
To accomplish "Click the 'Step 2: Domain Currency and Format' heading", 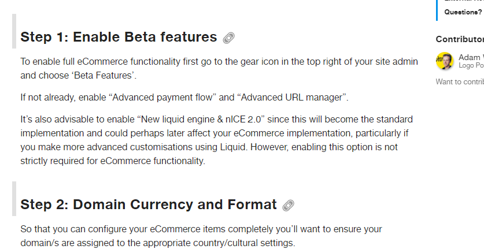I will point(149,205).
